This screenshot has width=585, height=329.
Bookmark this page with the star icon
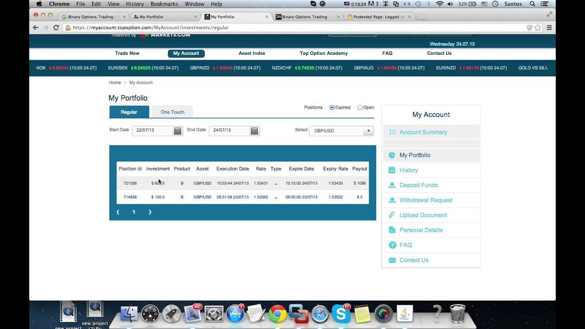538,27
